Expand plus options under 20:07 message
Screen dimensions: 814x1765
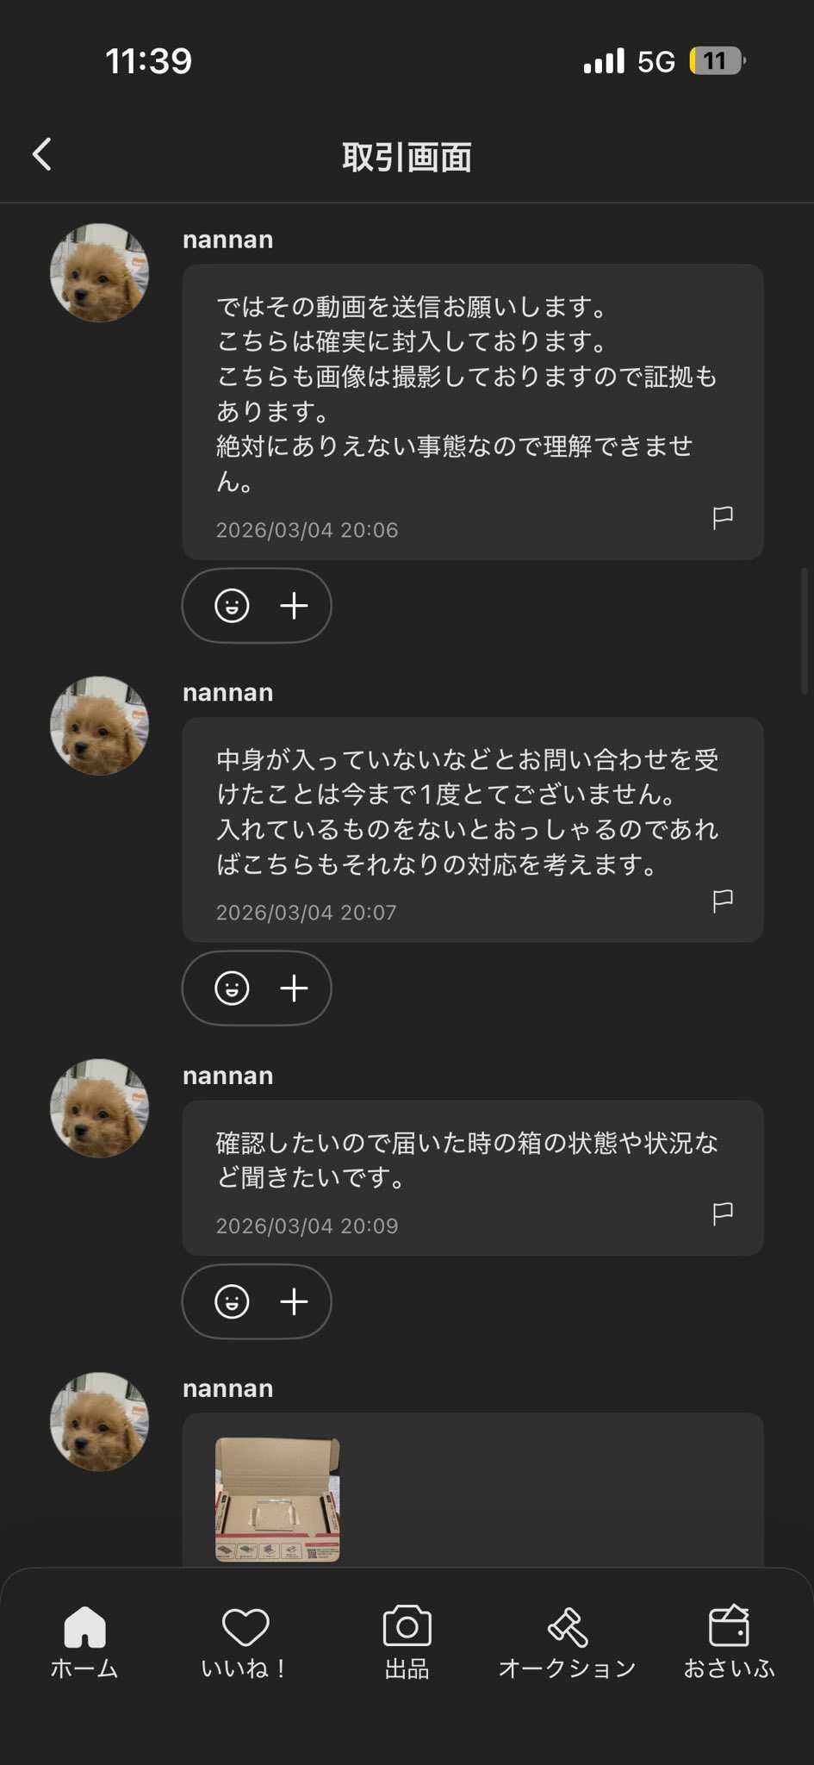point(295,988)
